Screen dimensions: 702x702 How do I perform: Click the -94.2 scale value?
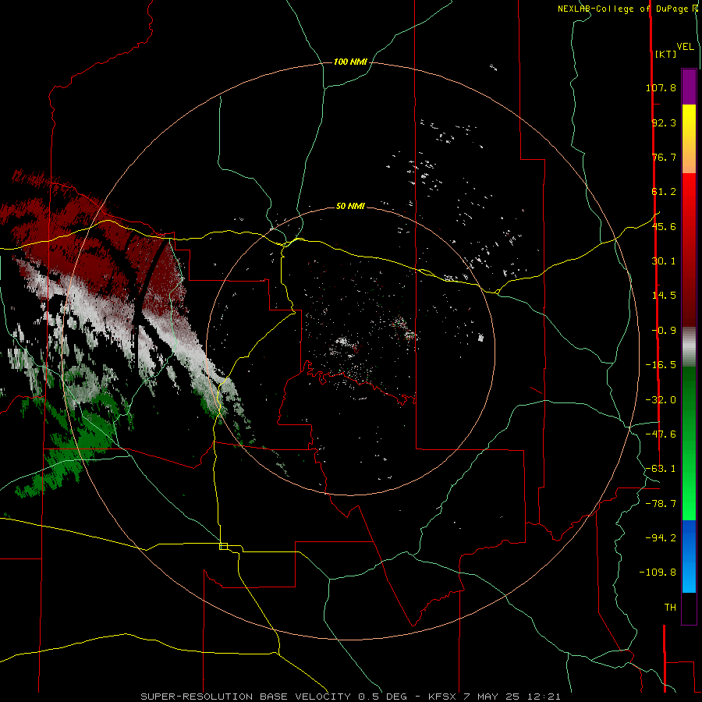pyautogui.click(x=661, y=538)
